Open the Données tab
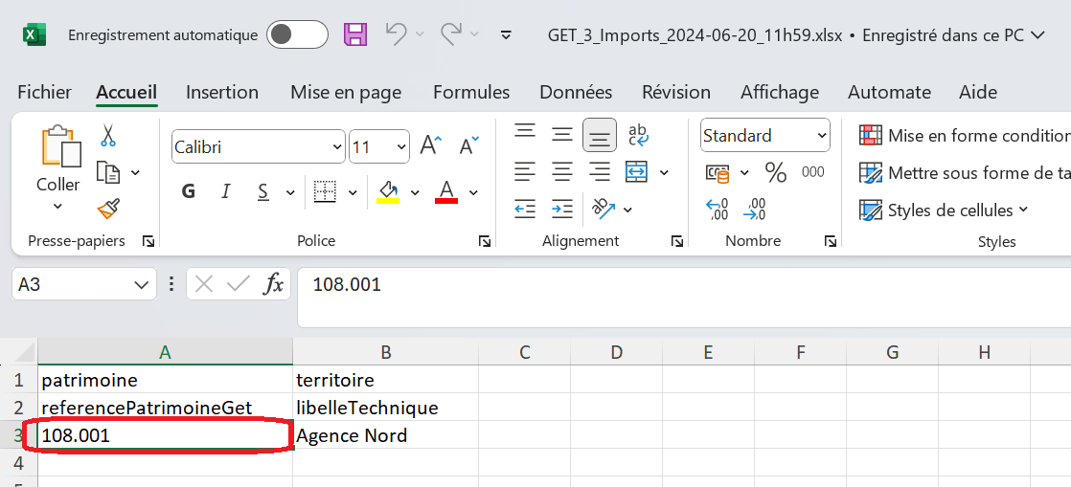 (576, 92)
